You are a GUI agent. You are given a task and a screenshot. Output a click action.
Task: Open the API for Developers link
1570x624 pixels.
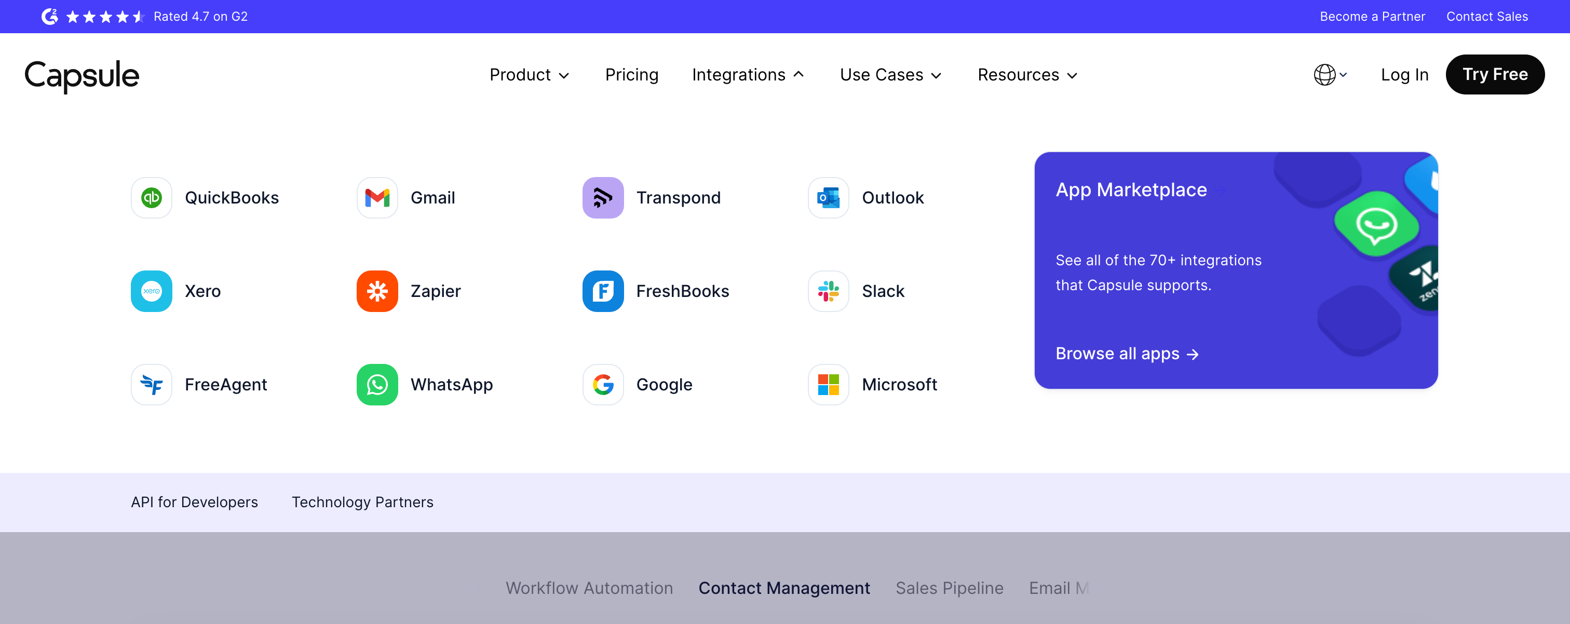pos(194,502)
